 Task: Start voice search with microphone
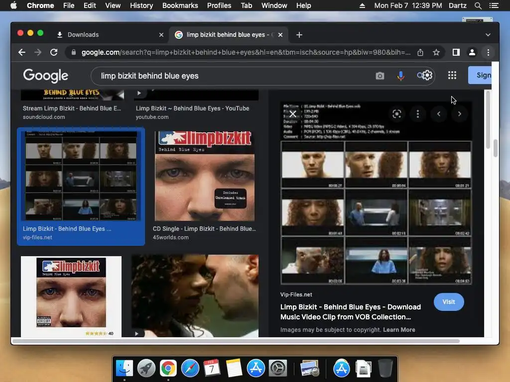click(x=401, y=76)
